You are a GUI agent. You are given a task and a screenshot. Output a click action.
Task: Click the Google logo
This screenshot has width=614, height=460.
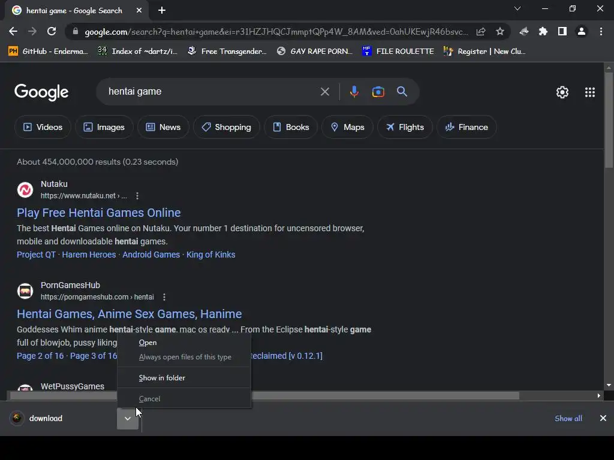(x=41, y=92)
